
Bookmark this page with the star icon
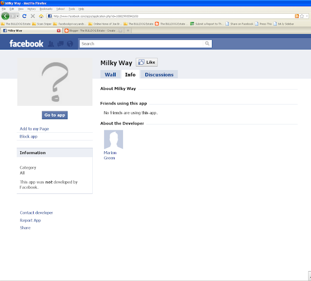302,16
